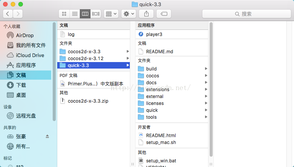Select the quick-3.3 folder
Viewport: 294px width, 167px height.
tap(94, 65)
